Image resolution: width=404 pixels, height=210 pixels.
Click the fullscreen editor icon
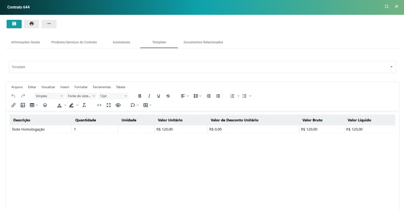point(108,105)
